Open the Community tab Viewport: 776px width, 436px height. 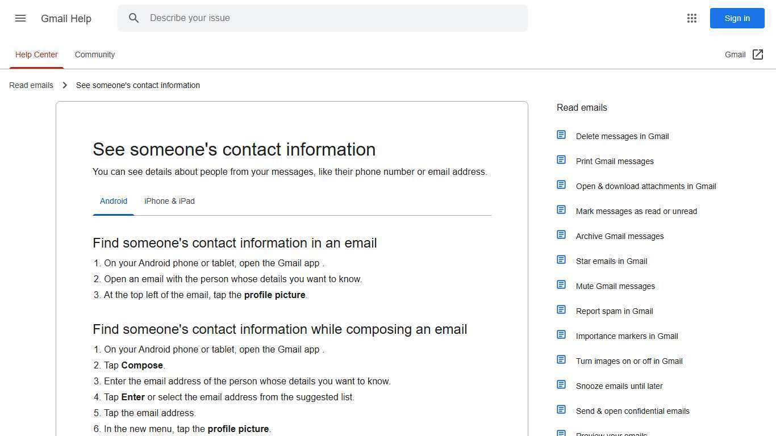(94, 54)
